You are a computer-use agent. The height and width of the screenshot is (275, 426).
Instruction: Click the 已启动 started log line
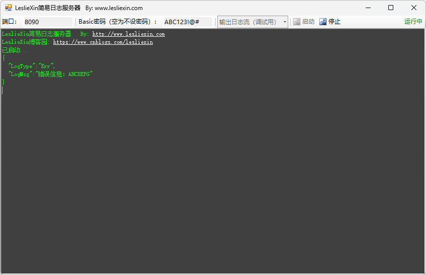coord(15,50)
